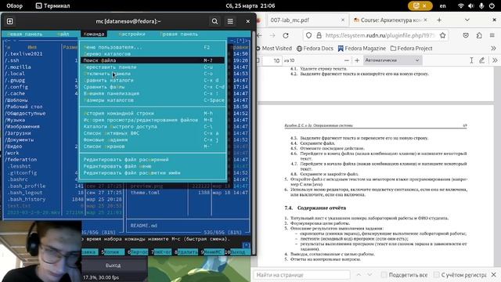Viewport: 501px width, 282px height.
Task: Switch the en keyboard layout indicator
Action: (442, 5)
